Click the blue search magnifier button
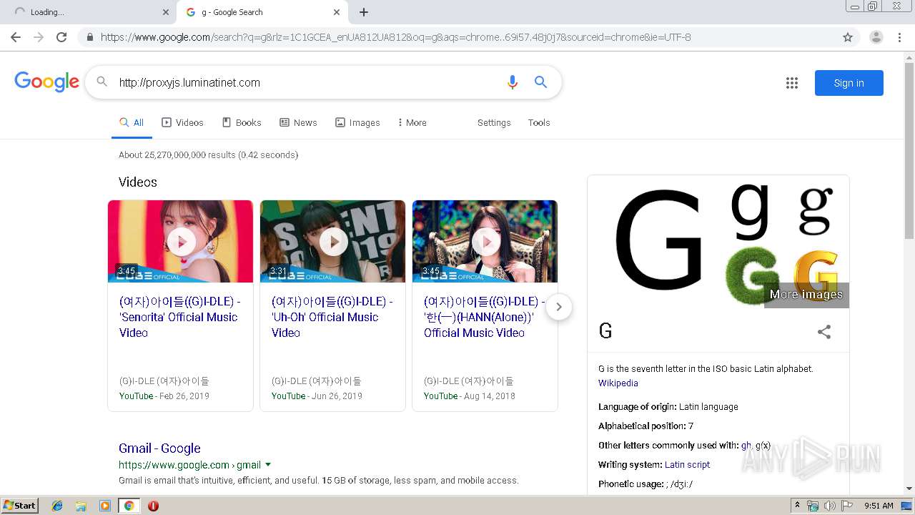Image resolution: width=915 pixels, height=515 pixels. [541, 82]
